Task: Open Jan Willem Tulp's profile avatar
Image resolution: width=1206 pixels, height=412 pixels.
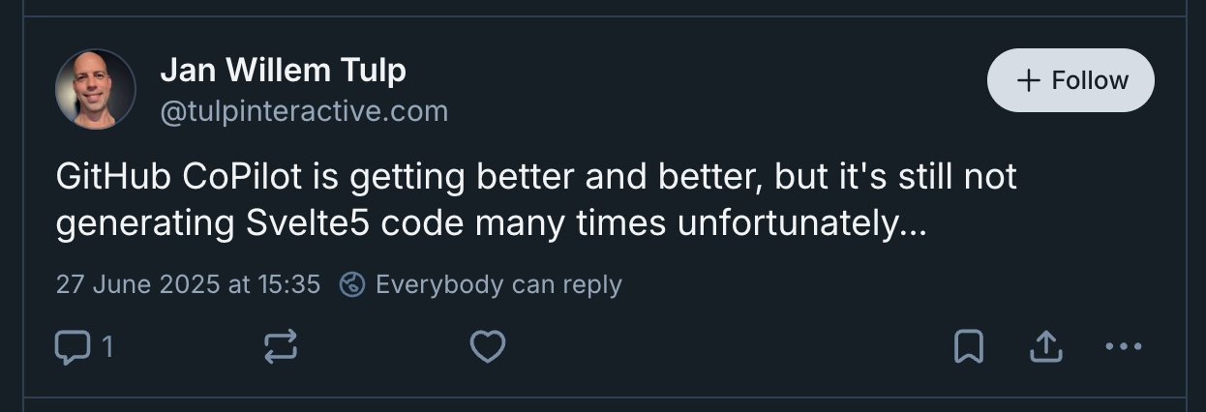Action: point(95,89)
